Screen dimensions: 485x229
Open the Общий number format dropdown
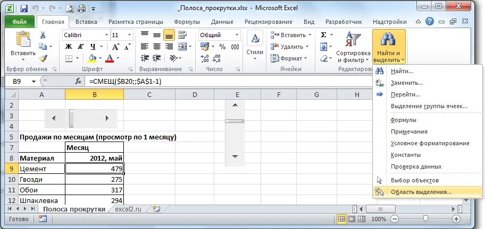tap(237, 35)
